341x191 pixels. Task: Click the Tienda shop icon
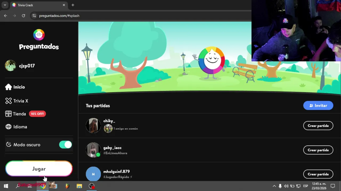(x=9, y=114)
